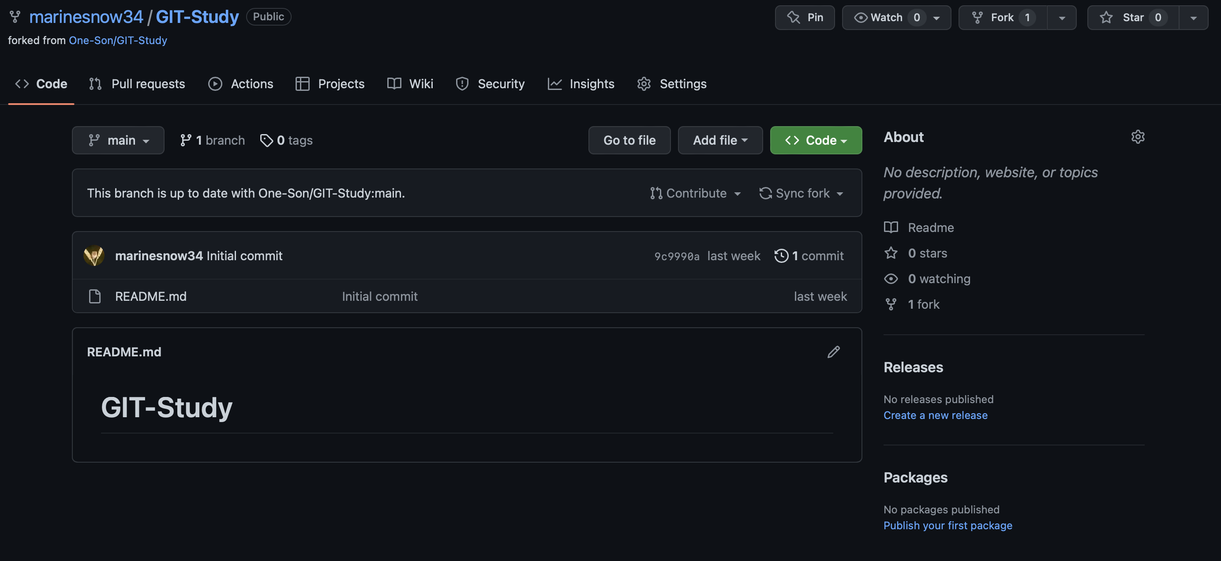Image resolution: width=1221 pixels, height=561 pixels.
Task: Open the Security tab
Action: pyautogui.click(x=490, y=84)
